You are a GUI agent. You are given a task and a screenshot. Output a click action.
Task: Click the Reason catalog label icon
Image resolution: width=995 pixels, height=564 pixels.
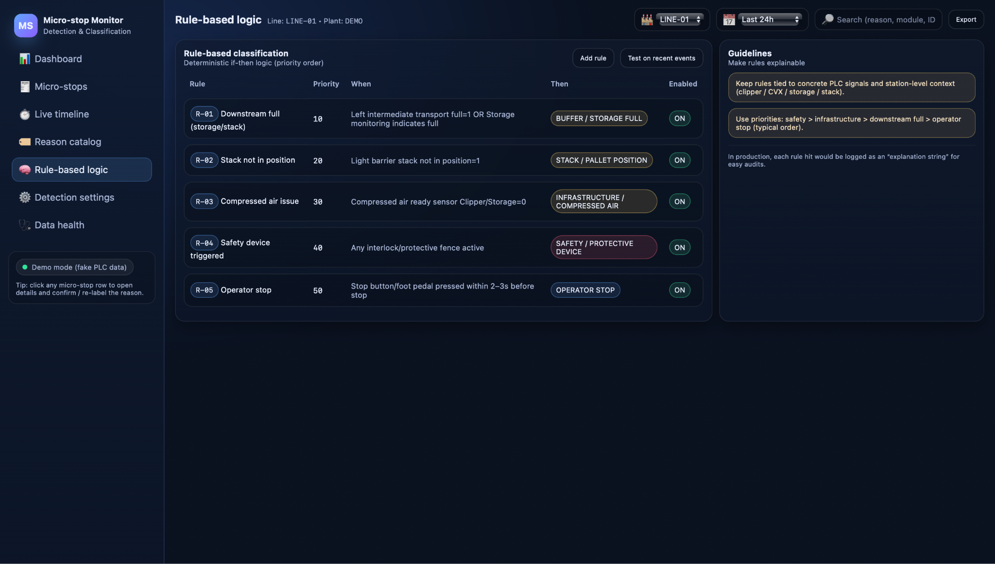(x=25, y=142)
